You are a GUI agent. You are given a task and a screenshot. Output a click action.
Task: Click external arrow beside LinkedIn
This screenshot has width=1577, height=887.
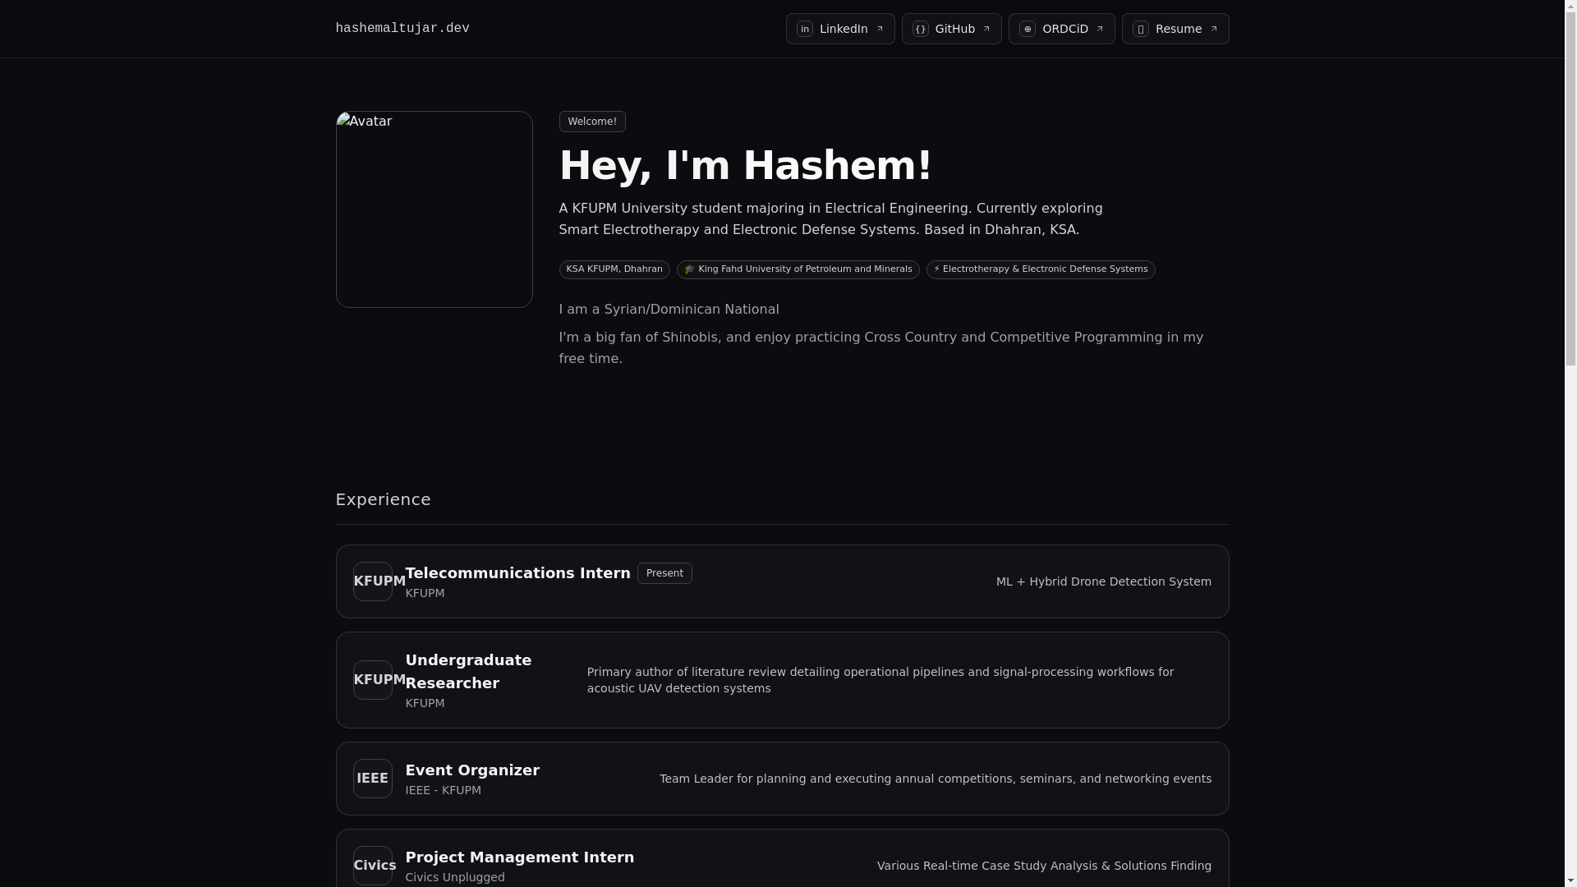click(x=880, y=29)
